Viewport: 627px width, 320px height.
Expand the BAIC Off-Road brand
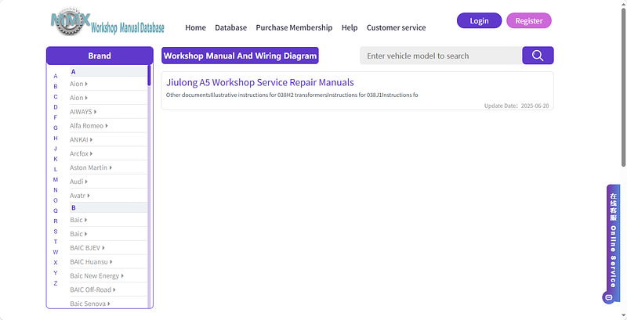point(92,289)
